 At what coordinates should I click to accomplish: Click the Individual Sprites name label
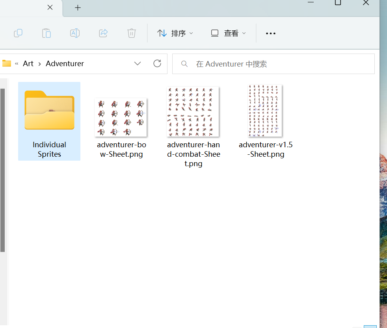[49, 150]
